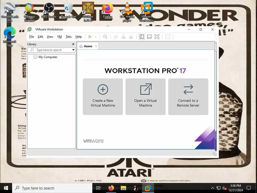Open the Help menu

[x=79, y=37]
